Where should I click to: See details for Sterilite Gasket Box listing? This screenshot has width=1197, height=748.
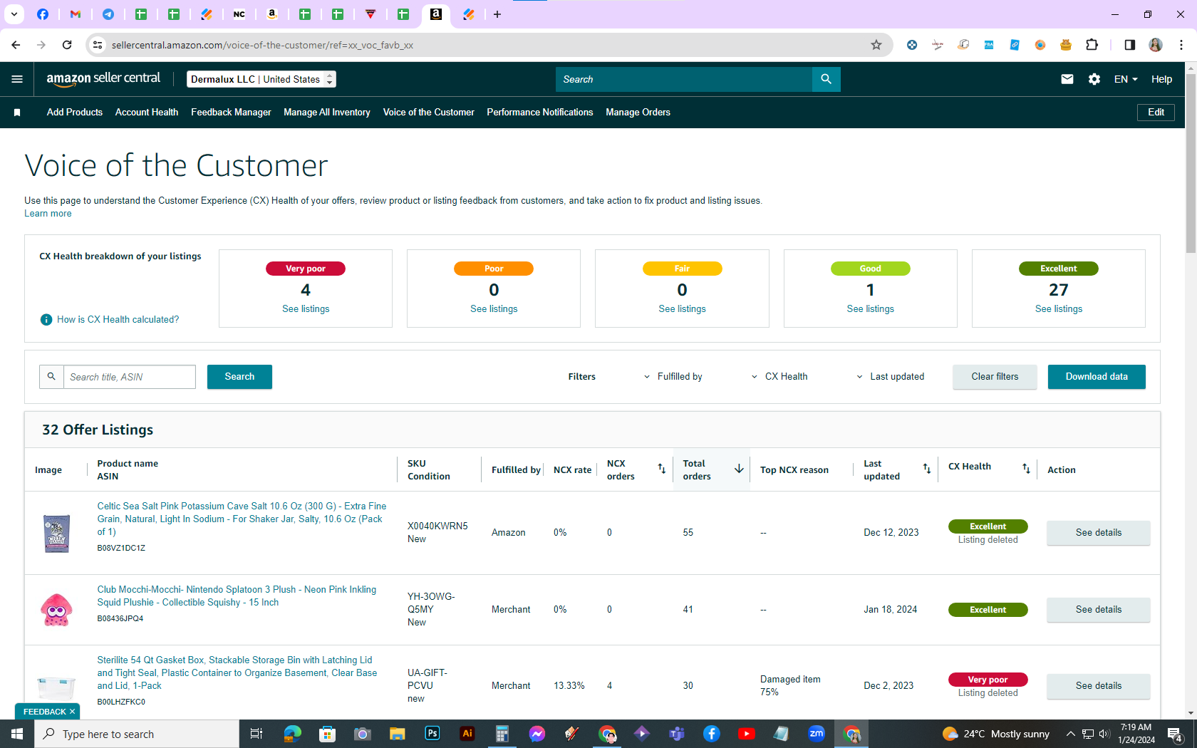coord(1098,686)
